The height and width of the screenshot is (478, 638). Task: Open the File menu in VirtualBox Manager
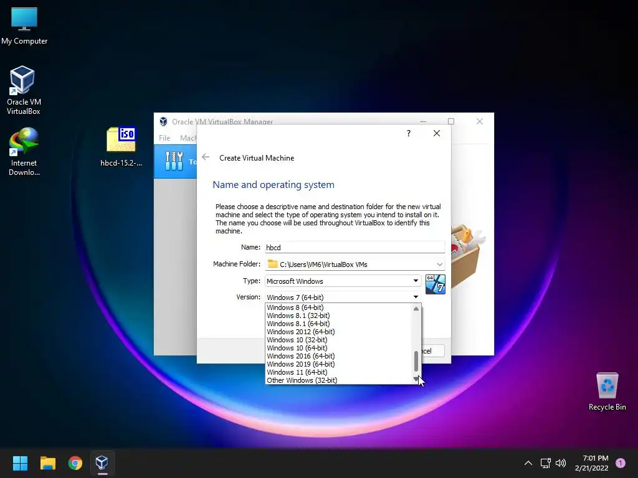164,138
